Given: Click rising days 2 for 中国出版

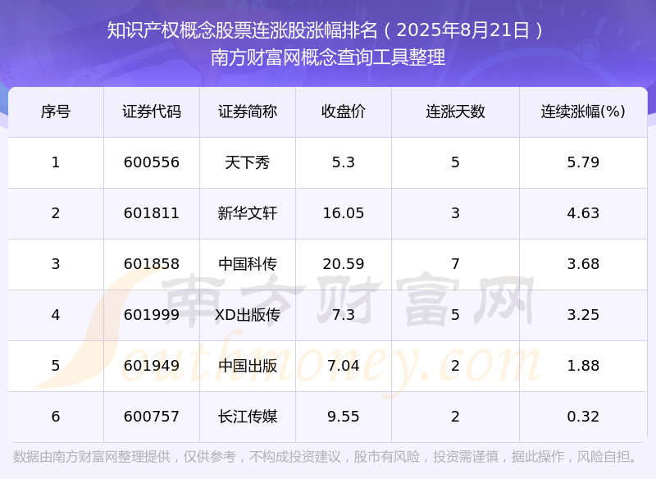Looking at the screenshot, I should [x=455, y=366].
